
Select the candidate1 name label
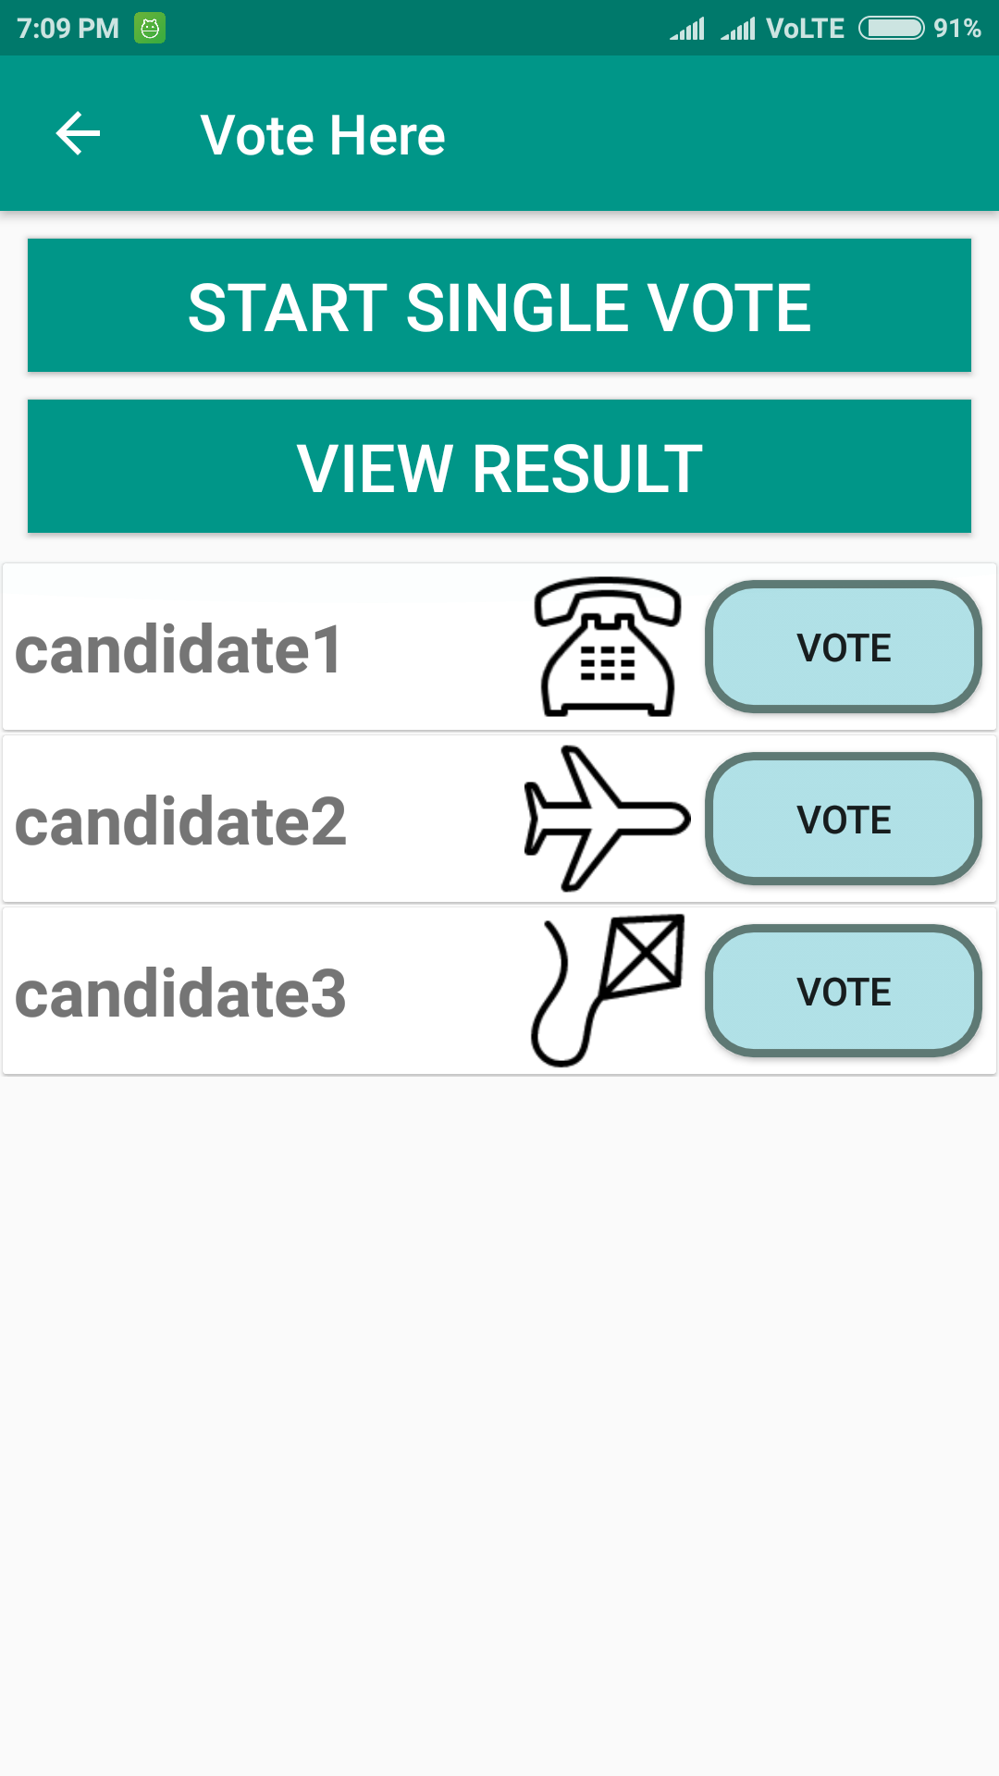tap(179, 649)
